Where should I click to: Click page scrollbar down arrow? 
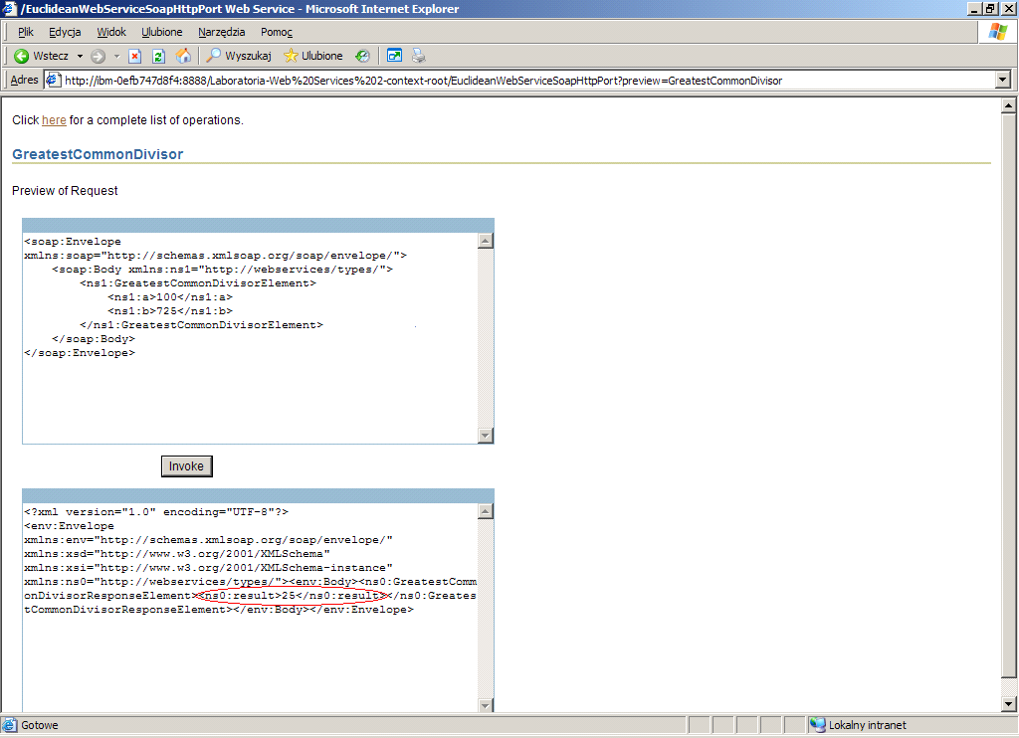click(1009, 703)
